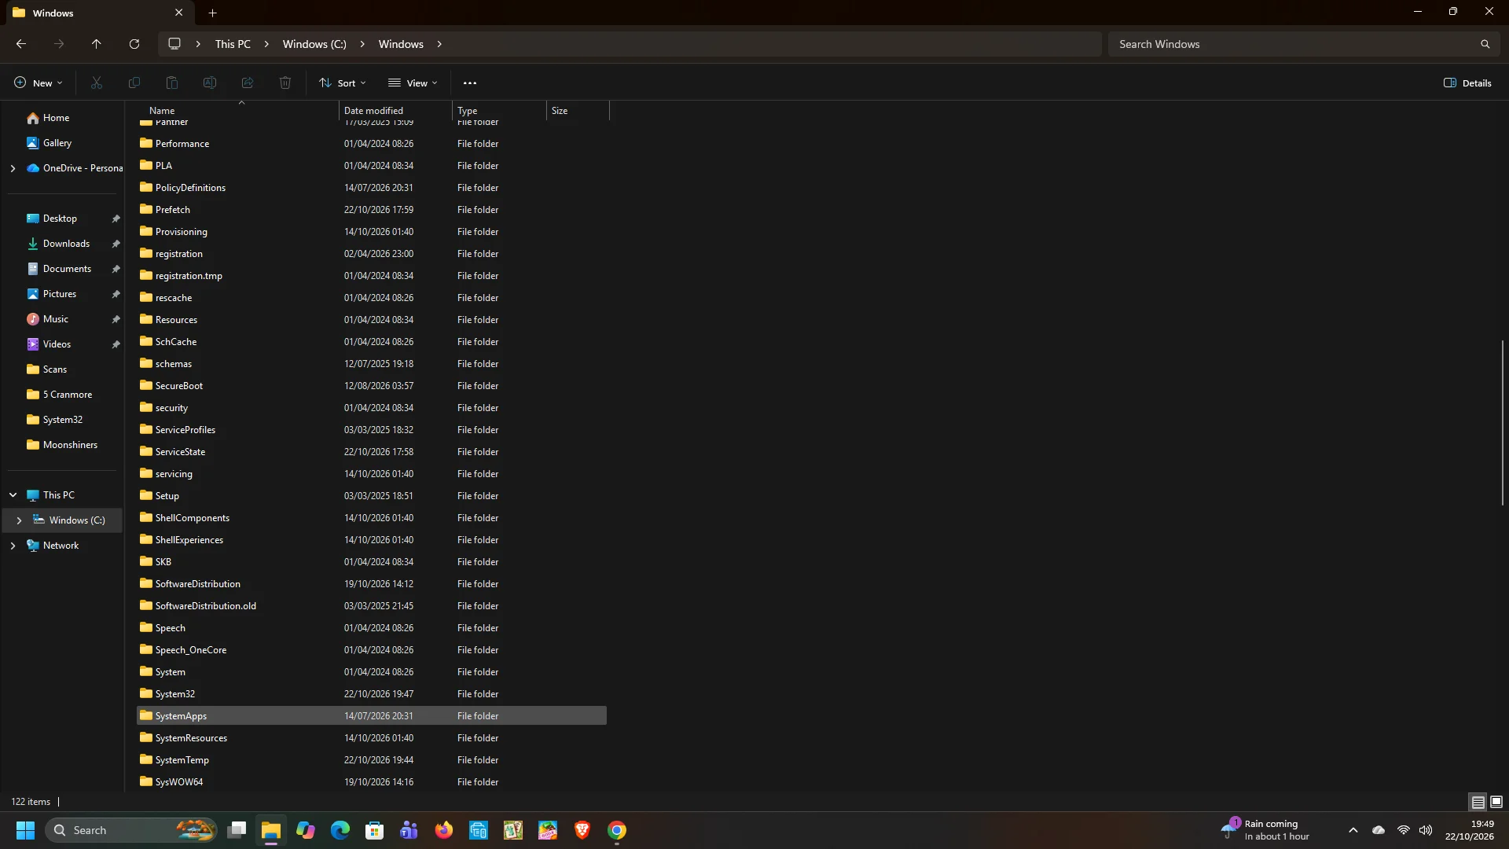The width and height of the screenshot is (1509, 849).
Task: Expand Windows (C:) in the navigation pane
Action: tap(19, 520)
